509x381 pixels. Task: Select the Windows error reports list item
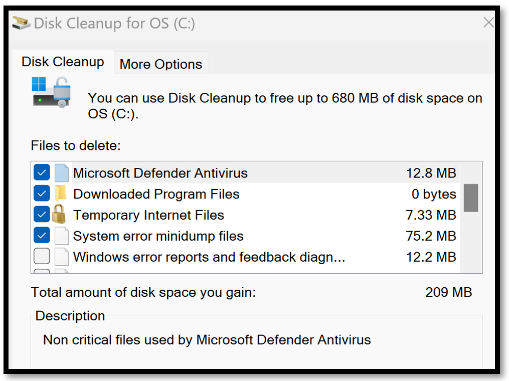pos(201,256)
